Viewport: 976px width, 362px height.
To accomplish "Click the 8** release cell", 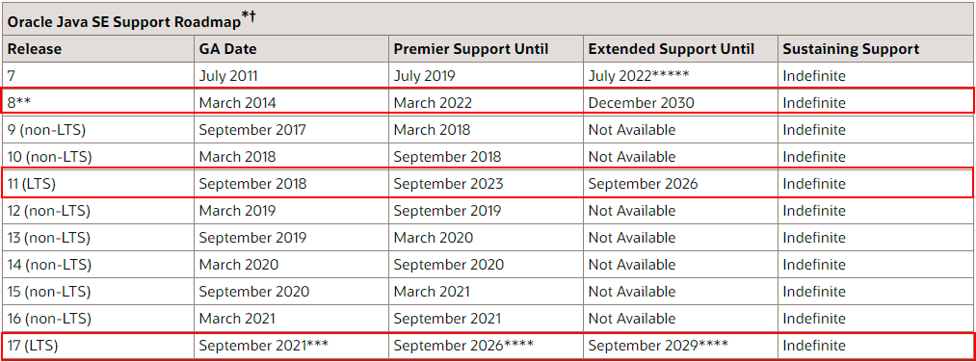I will 97,103.
